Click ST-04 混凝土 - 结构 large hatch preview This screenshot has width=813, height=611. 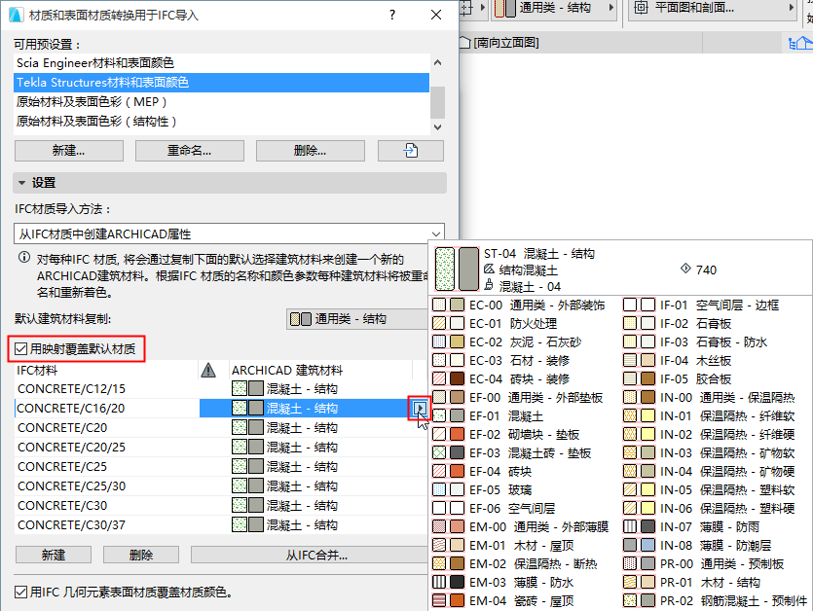click(445, 269)
